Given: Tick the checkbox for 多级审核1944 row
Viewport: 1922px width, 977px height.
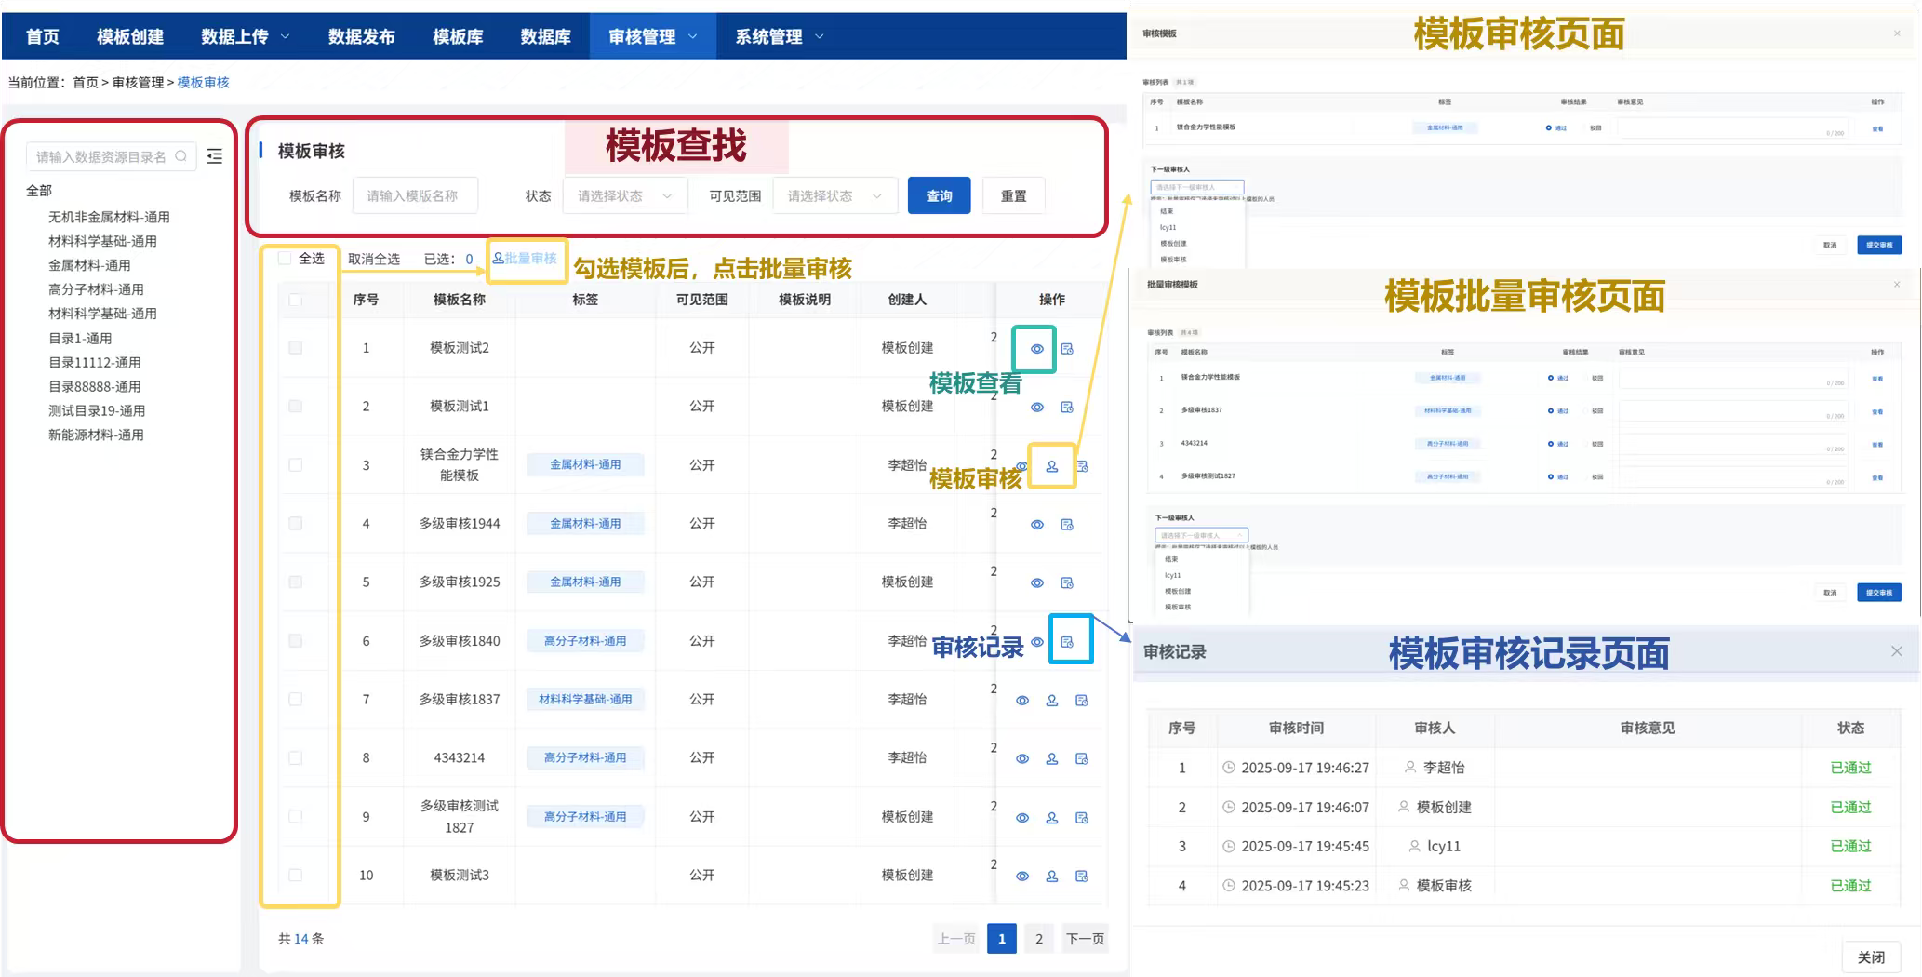Looking at the screenshot, I should coord(296,524).
